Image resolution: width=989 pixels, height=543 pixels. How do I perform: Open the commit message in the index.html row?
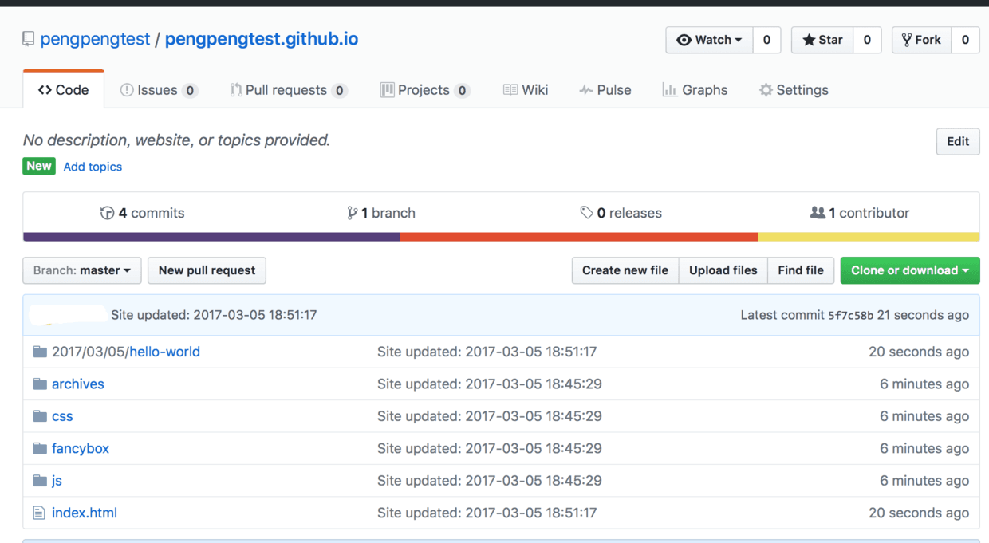pos(487,513)
